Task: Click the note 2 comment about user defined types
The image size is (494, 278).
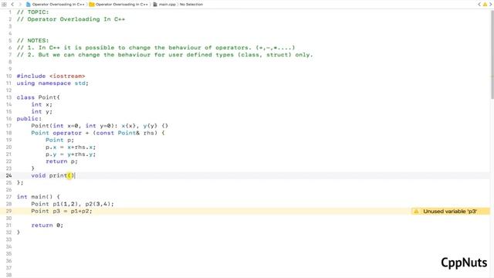Action: click(164, 55)
